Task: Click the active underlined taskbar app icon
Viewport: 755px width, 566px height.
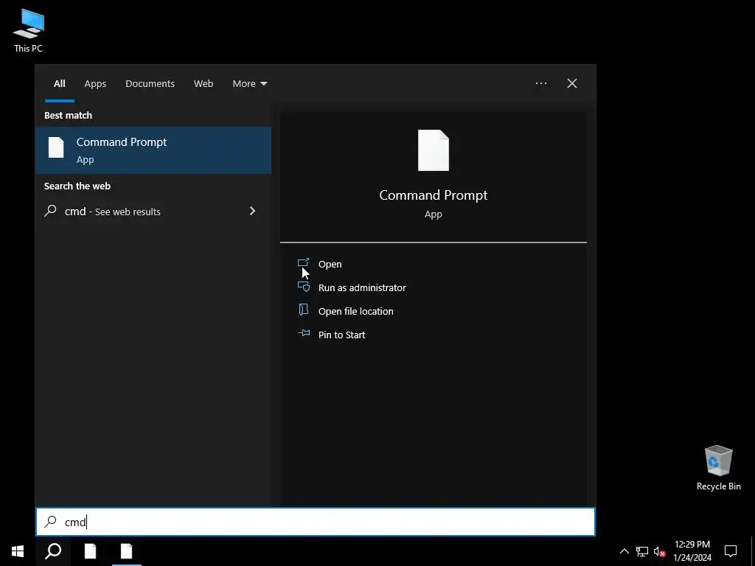Action: pos(126,551)
